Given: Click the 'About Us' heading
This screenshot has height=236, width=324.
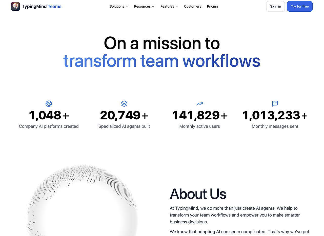Looking at the screenshot, I should (x=198, y=194).
